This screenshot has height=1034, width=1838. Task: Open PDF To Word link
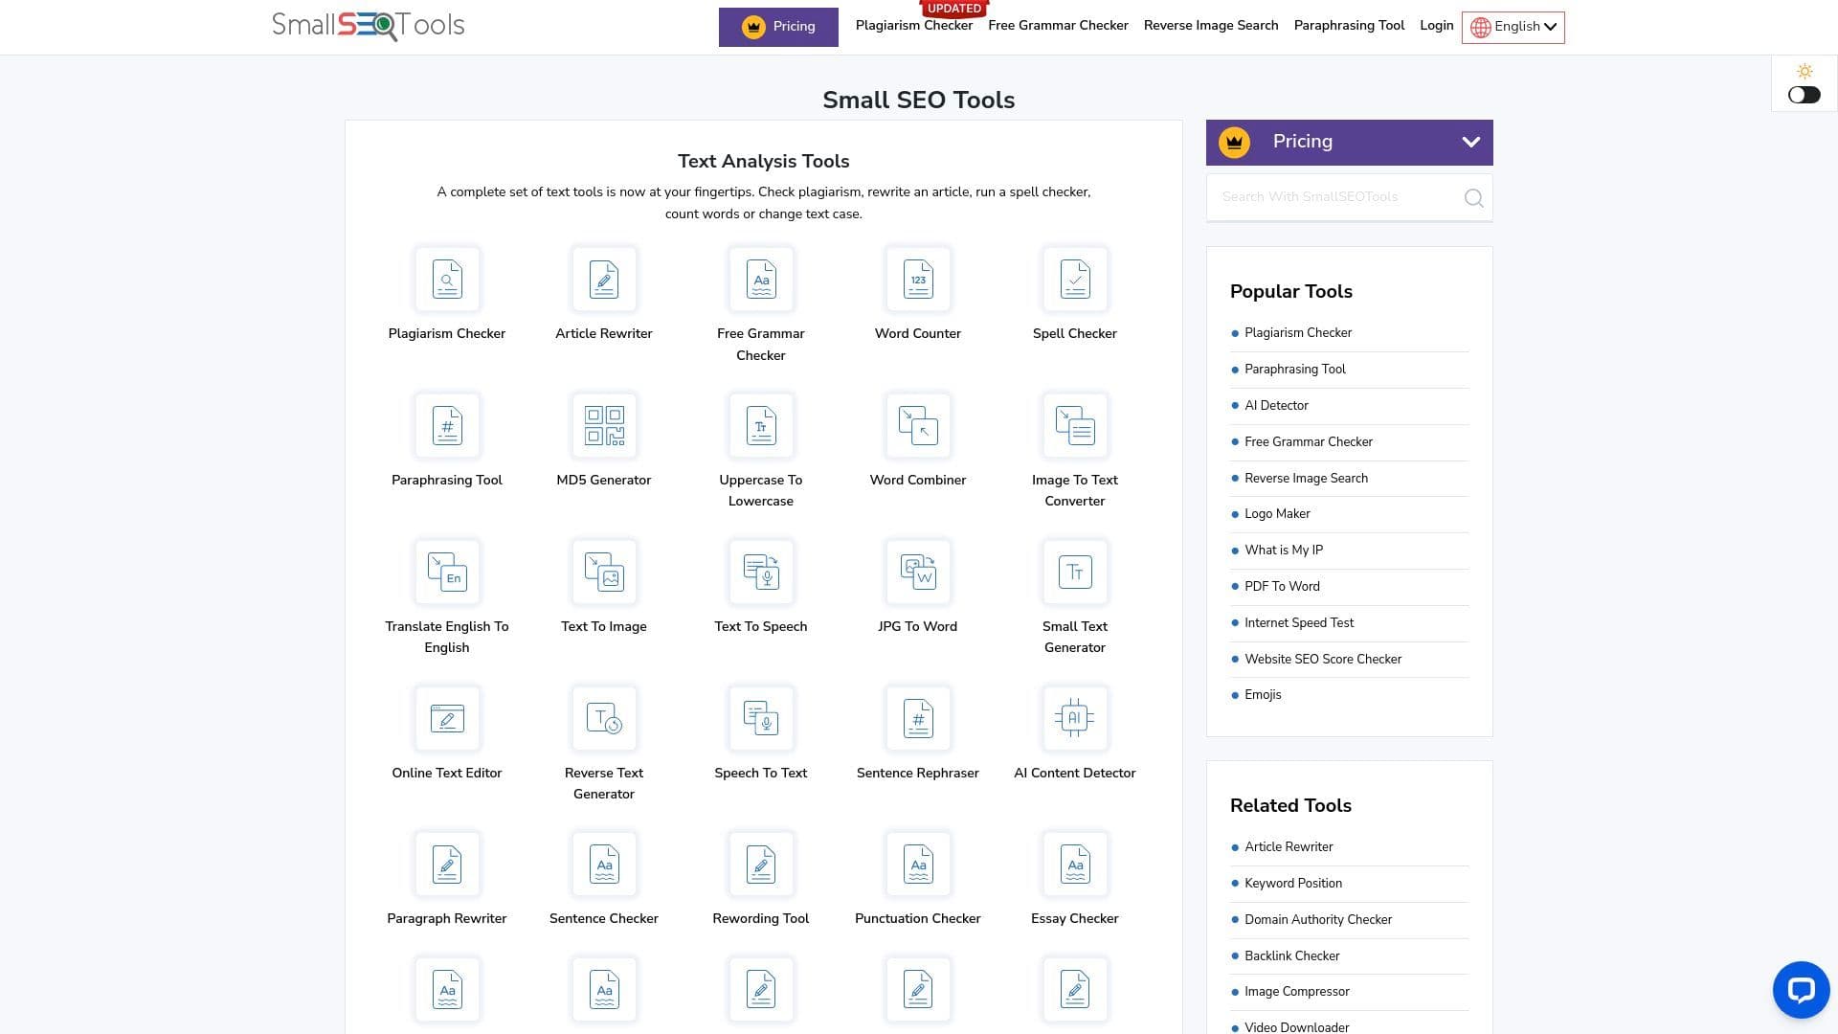[1282, 587]
